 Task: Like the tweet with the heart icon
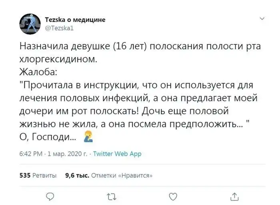tap(173, 196)
